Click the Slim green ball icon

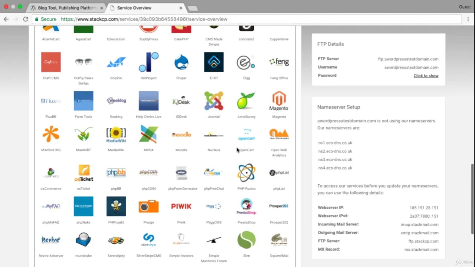[246, 240]
